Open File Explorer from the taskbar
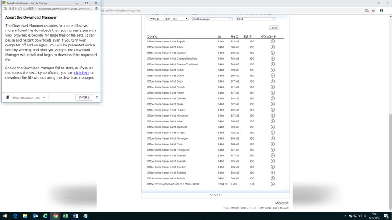 [x=25, y=216]
